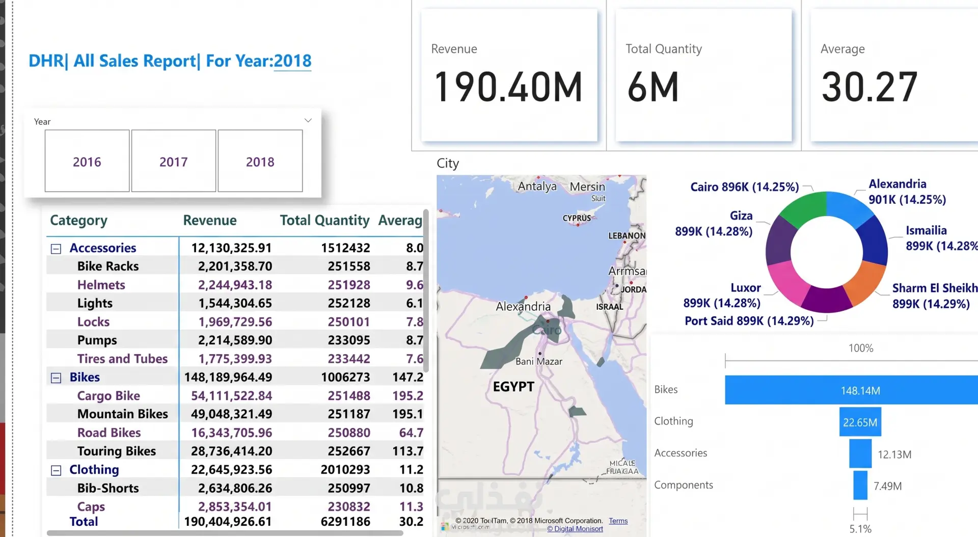Click the Revenue 190.40M card
The height and width of the screenshot is (537, 978).
509,75
